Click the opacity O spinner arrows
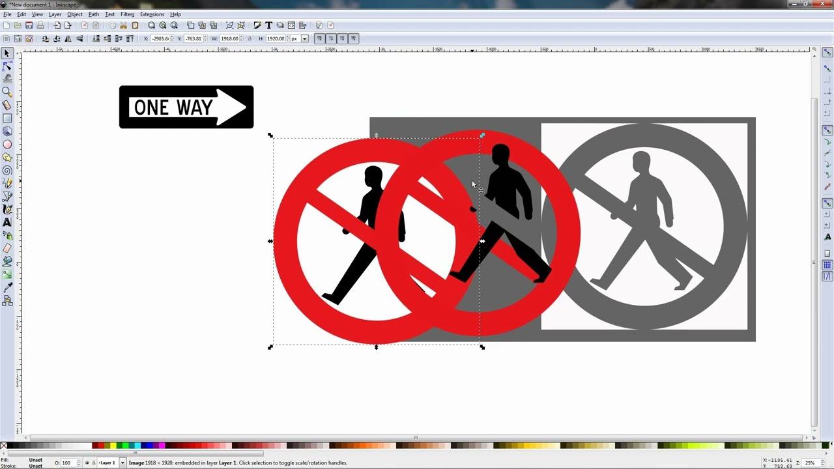This screenshot has height=469, width=834. (x=79, y=463)
